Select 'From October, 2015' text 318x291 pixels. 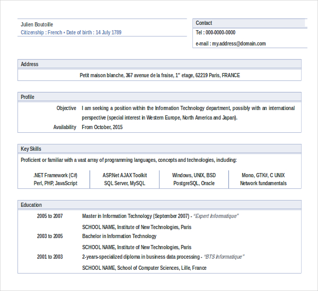102,127
